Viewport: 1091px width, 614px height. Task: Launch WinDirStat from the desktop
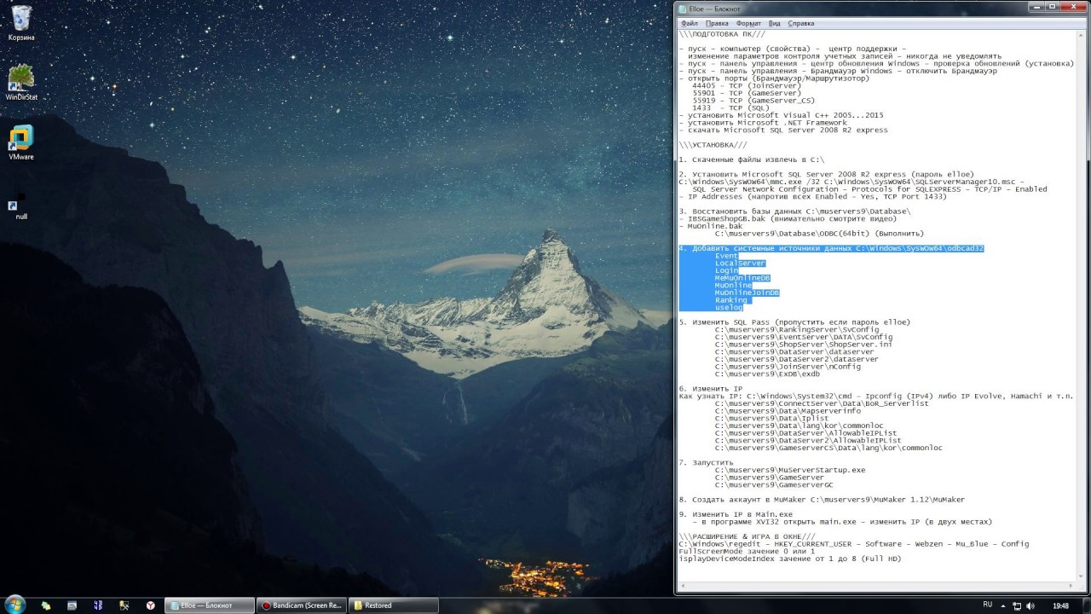point(21,82)
